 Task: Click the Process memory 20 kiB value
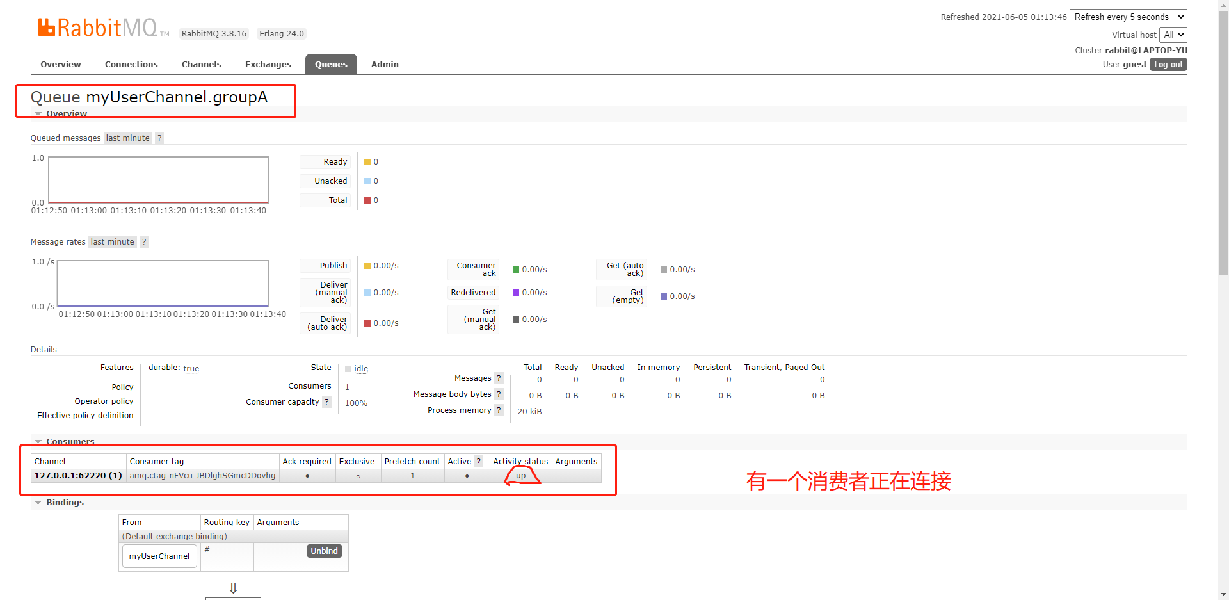point(529,411)
